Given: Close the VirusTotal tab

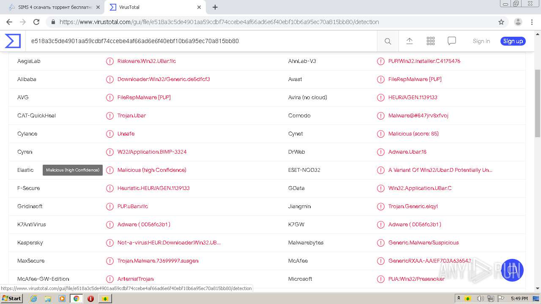Looking at the screenshot, I should [x=199, y=7].
